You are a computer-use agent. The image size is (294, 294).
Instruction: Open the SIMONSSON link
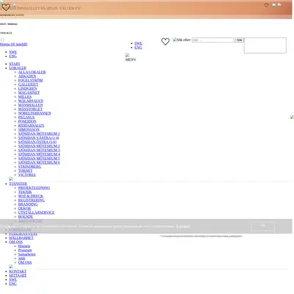(29, 129)
